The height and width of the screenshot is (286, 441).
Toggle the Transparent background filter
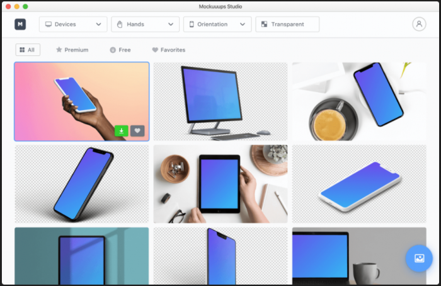(x=287, y=24)
